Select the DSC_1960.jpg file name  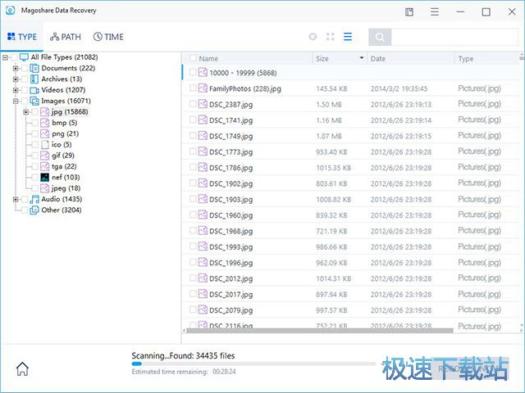pos(231,215)
